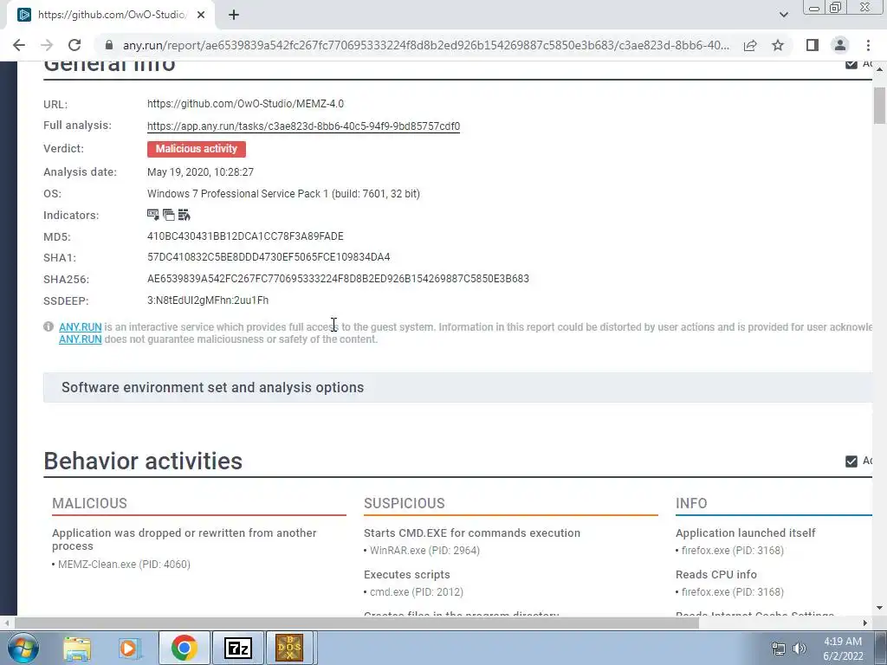Click the third Indicators icon
Image resolution: width=887 pixels, height=665 pixels.
[x=184, y=215]
